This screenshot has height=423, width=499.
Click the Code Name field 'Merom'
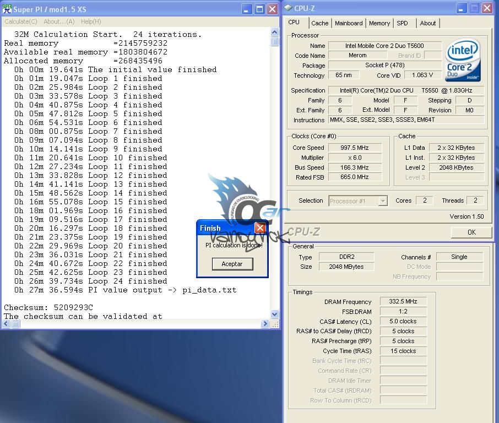pos(357,56)
